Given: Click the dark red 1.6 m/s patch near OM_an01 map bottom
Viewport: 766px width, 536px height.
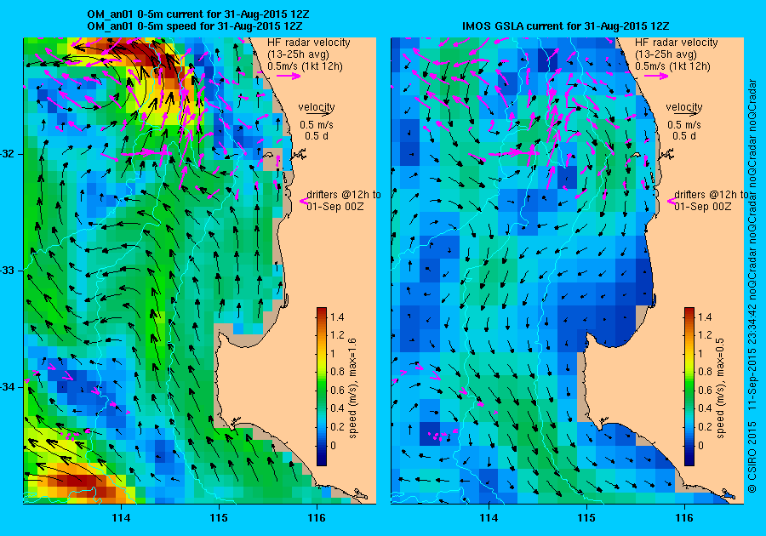Looking at the screenshot, I should tap(78, 481).
